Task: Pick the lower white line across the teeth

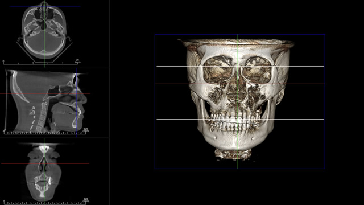Action: click(x=240, y=119)
